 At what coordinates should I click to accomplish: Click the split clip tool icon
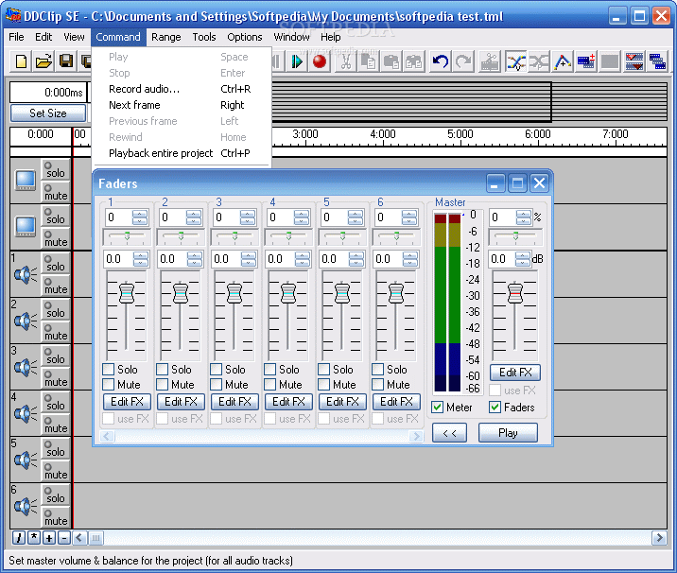[x=490, y=61]
